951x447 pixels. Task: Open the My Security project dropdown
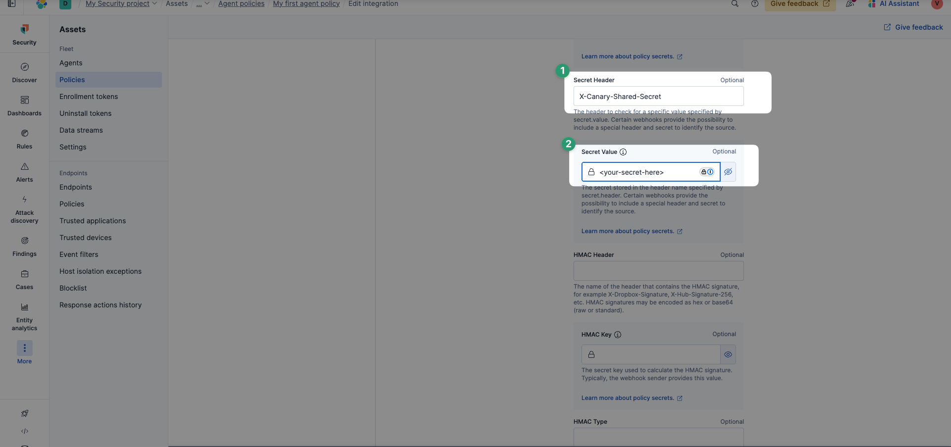coord(121,4)
